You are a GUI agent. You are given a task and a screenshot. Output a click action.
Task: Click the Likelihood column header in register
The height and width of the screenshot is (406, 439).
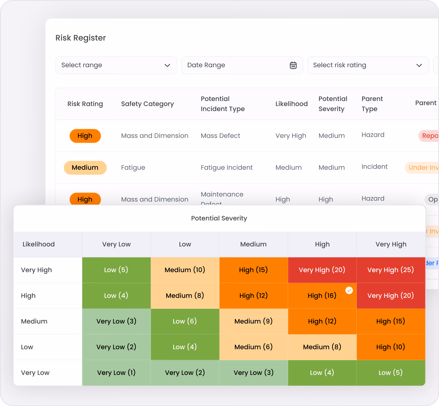pos(291,104)
